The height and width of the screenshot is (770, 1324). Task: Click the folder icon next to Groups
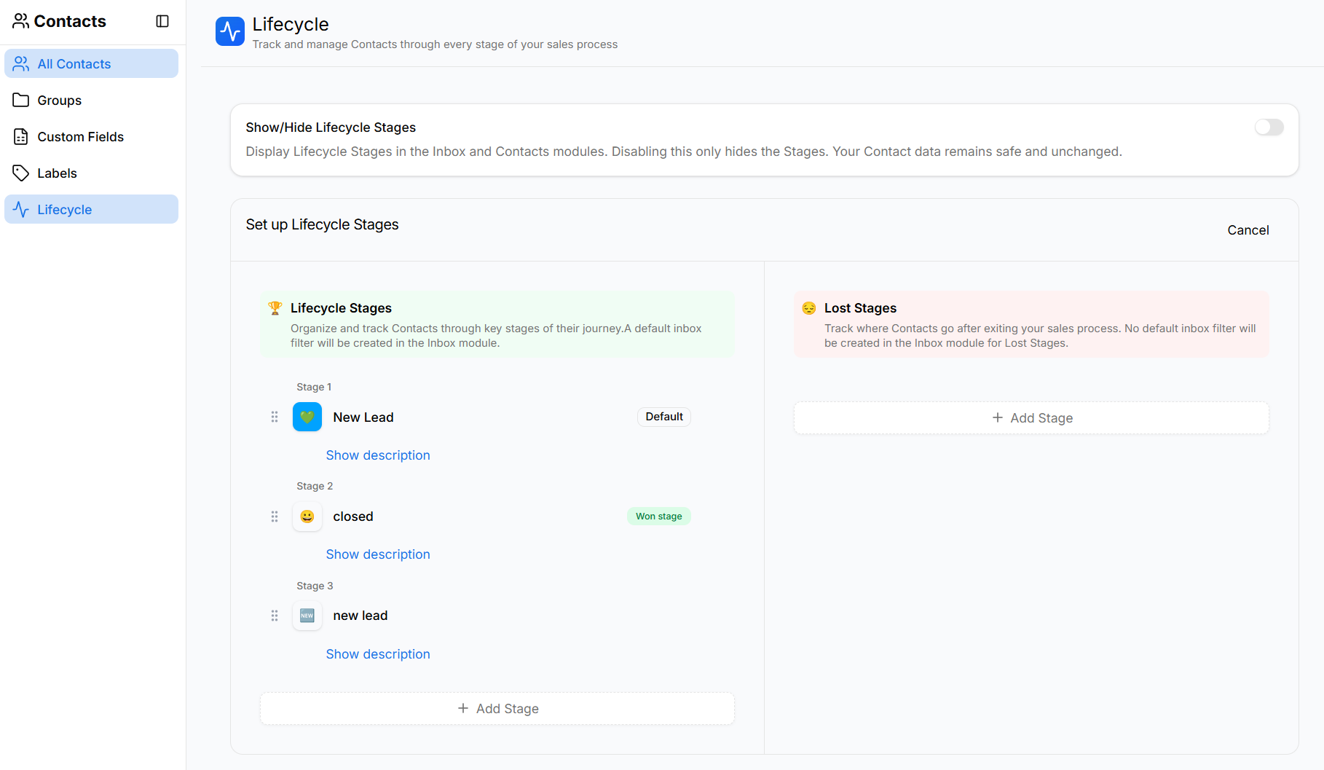click(21, 100)
